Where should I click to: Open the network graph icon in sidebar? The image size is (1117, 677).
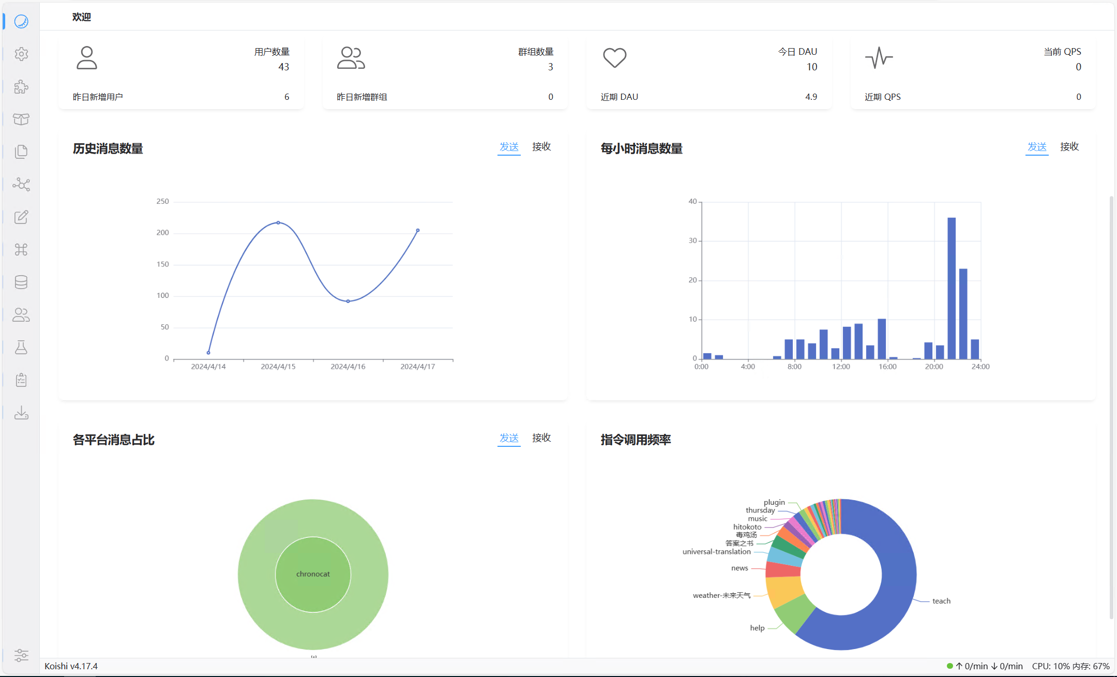coord(21,184)
